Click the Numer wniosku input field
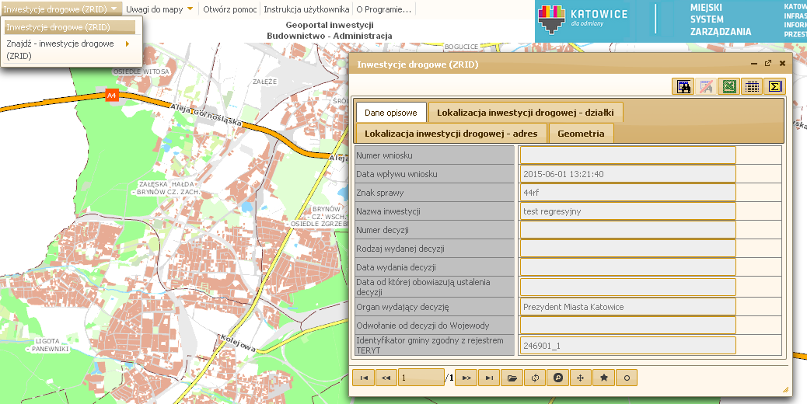The image size is (807, 404). pyautogui.click(x=628, y=155)
